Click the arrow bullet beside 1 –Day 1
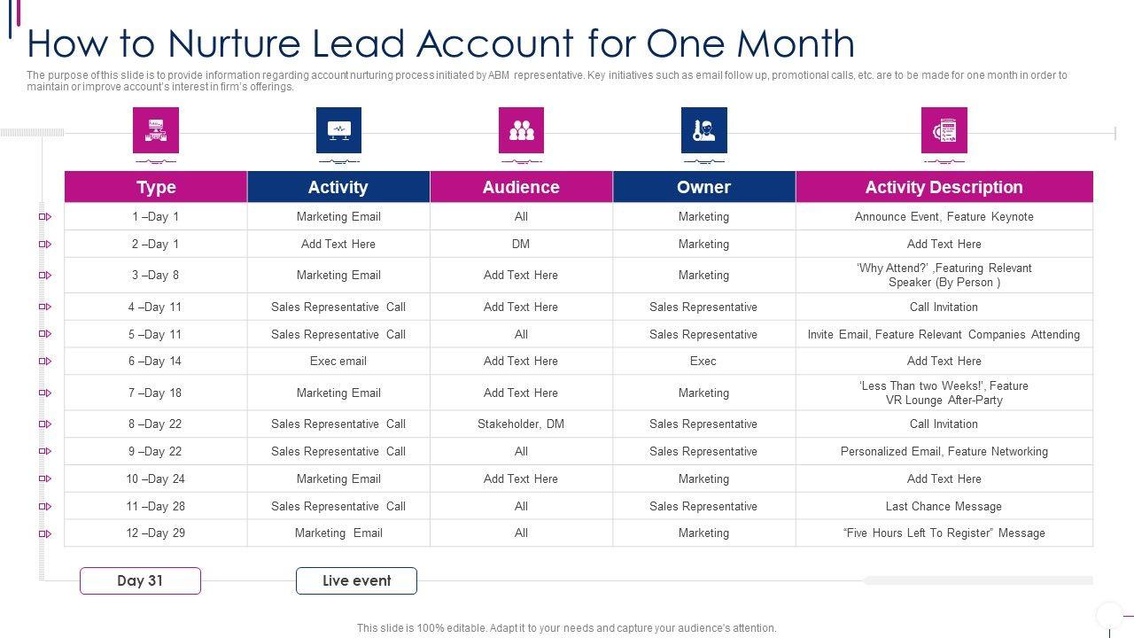Image resolution: width=1134 pixels, height=638 pixels. [x=45, y=217]
